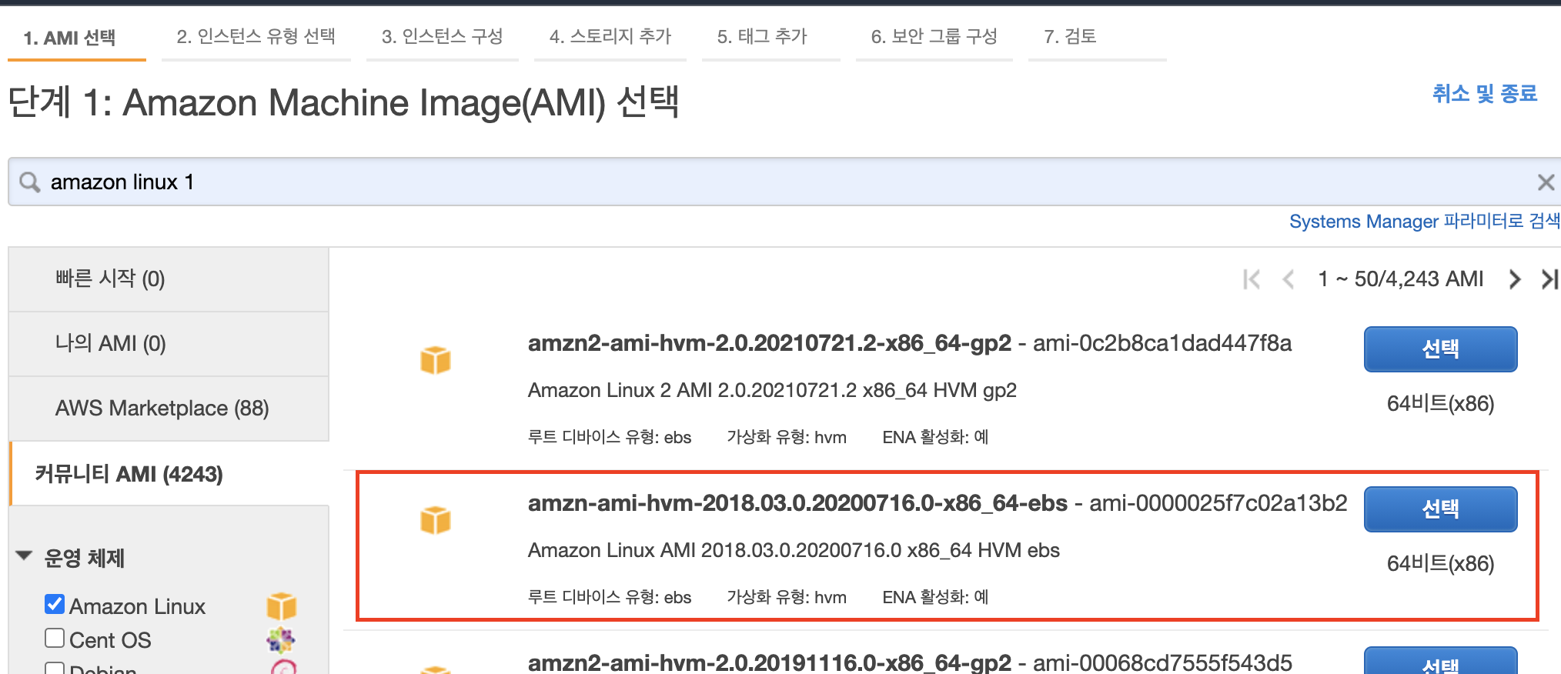Click the Cent OS logo icon in filters
1561x674 pixels.
click(281, 640)
